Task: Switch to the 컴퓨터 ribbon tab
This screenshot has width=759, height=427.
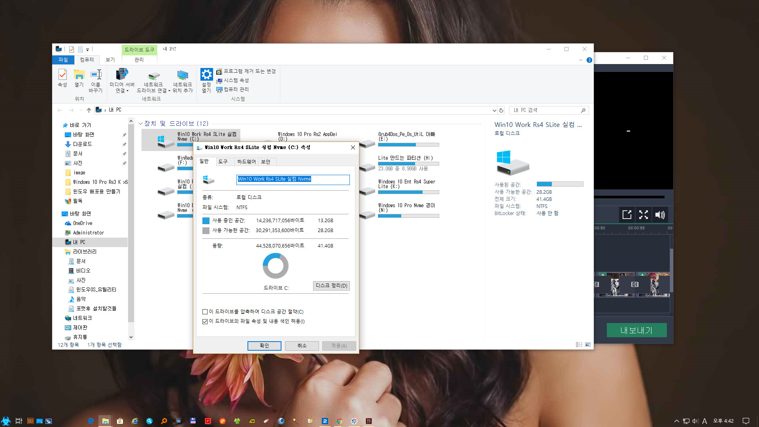Action: tap(87, 60)
